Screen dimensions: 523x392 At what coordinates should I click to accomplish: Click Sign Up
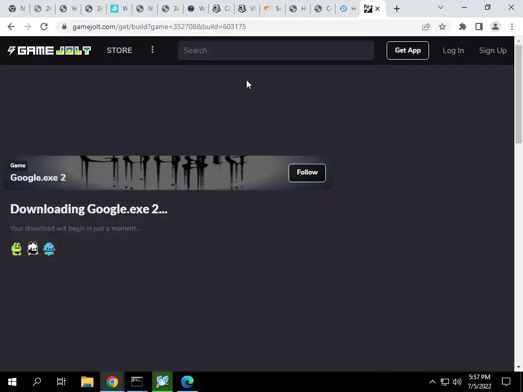493,51
